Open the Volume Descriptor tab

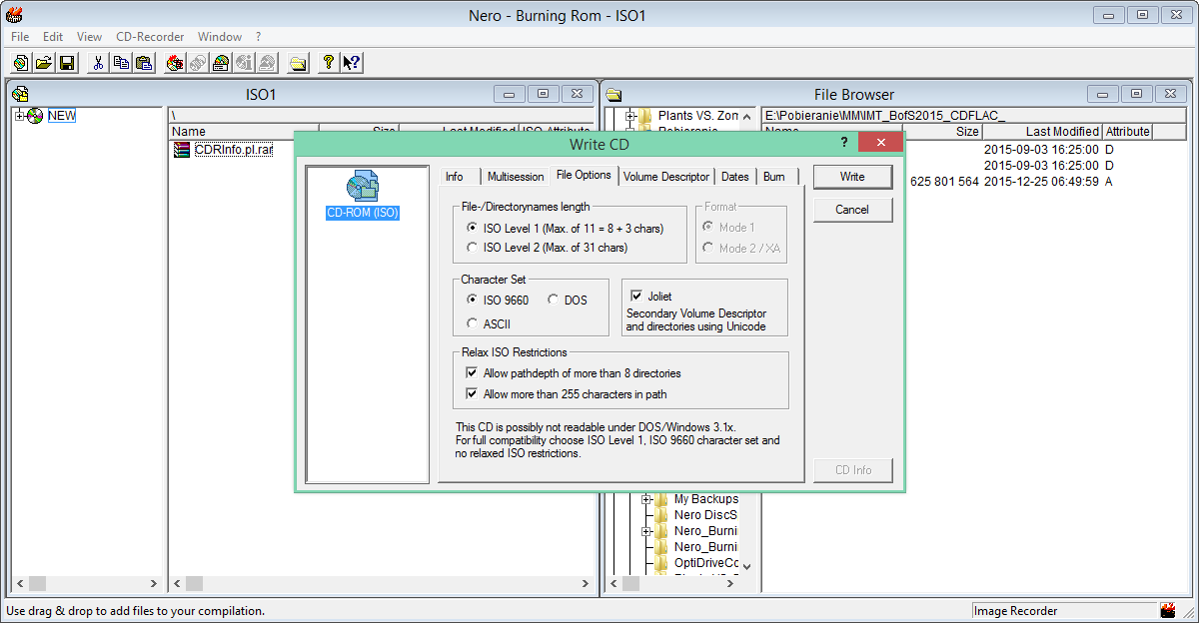(x=666, y=177)
